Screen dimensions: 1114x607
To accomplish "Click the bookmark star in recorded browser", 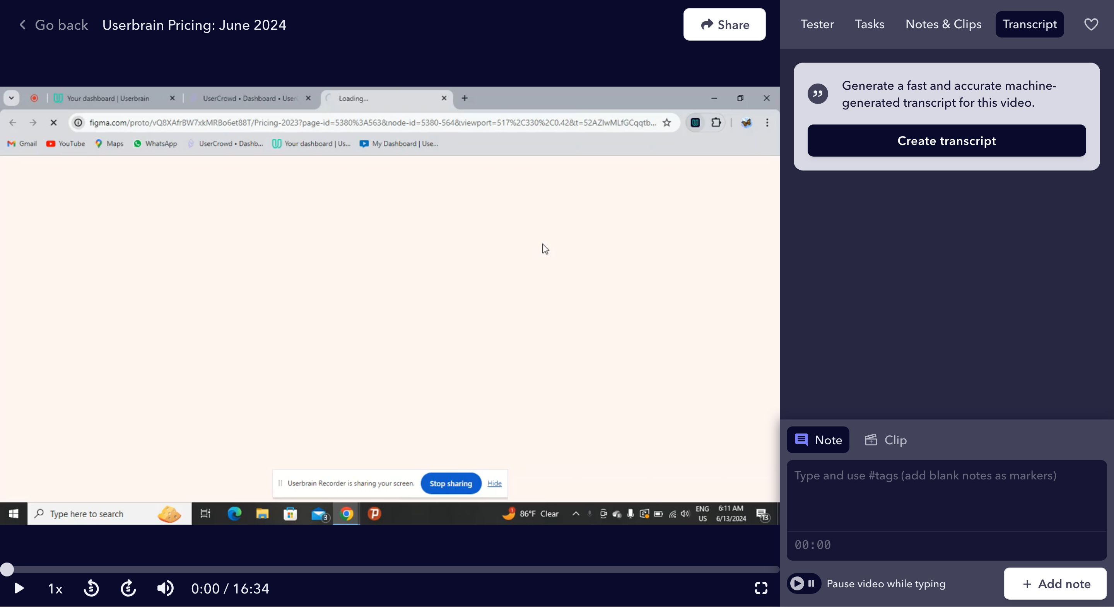I will (x=667, y=123).
